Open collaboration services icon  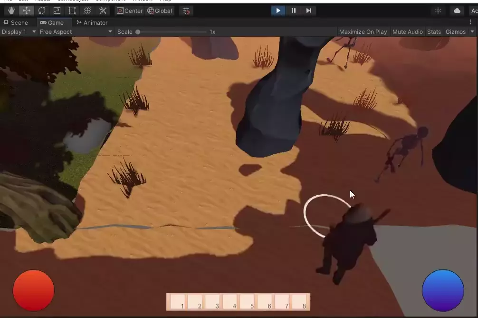[438, 10]
